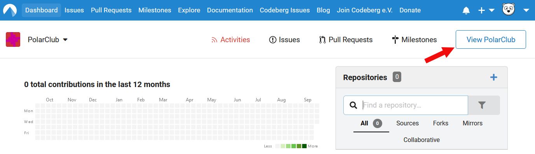Click the lightest legend swatch next to Less
This screenshot has height=154, width=535.
click(x=278, y=146)
